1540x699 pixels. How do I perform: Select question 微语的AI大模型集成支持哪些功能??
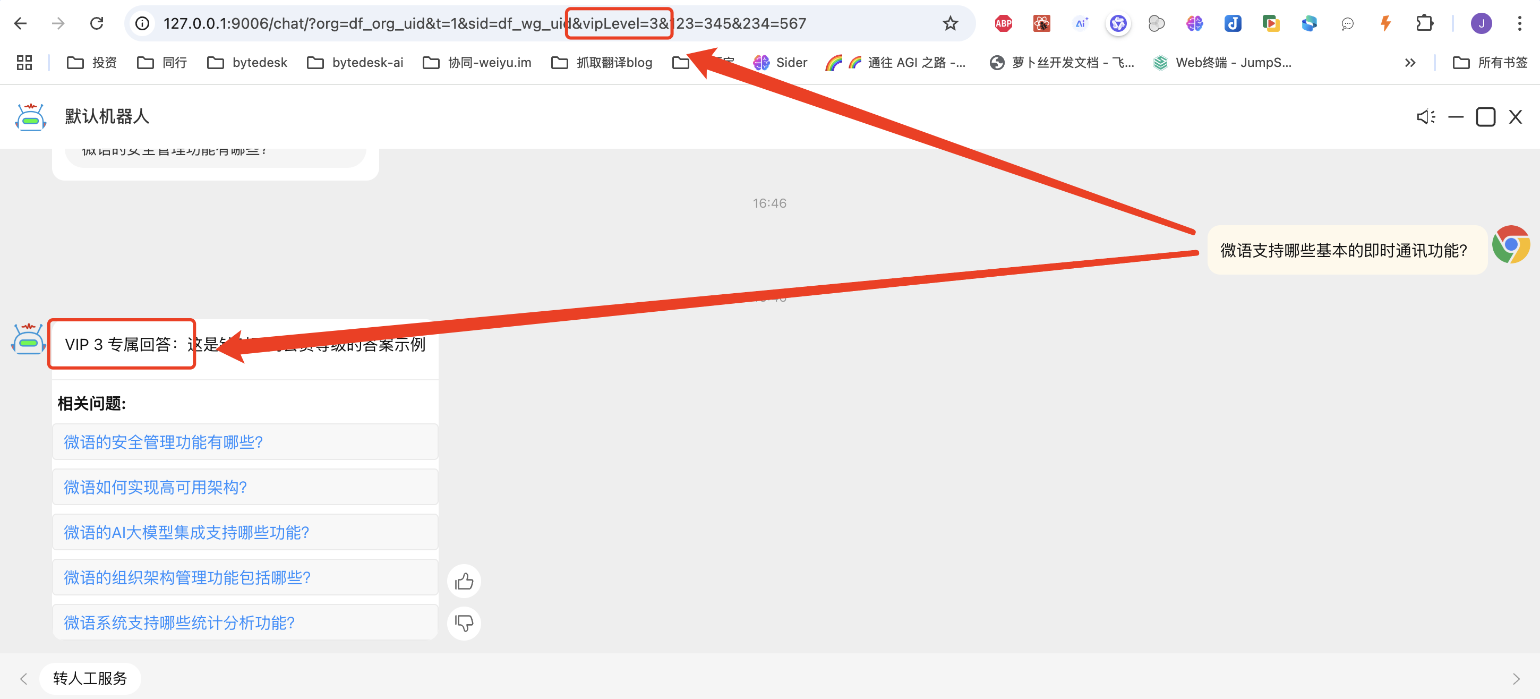(x=186, y=532)
